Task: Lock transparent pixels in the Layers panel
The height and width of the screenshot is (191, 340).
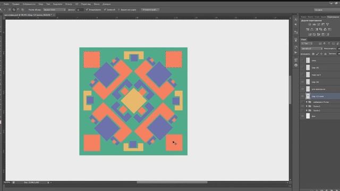Action: coord(313,54)
